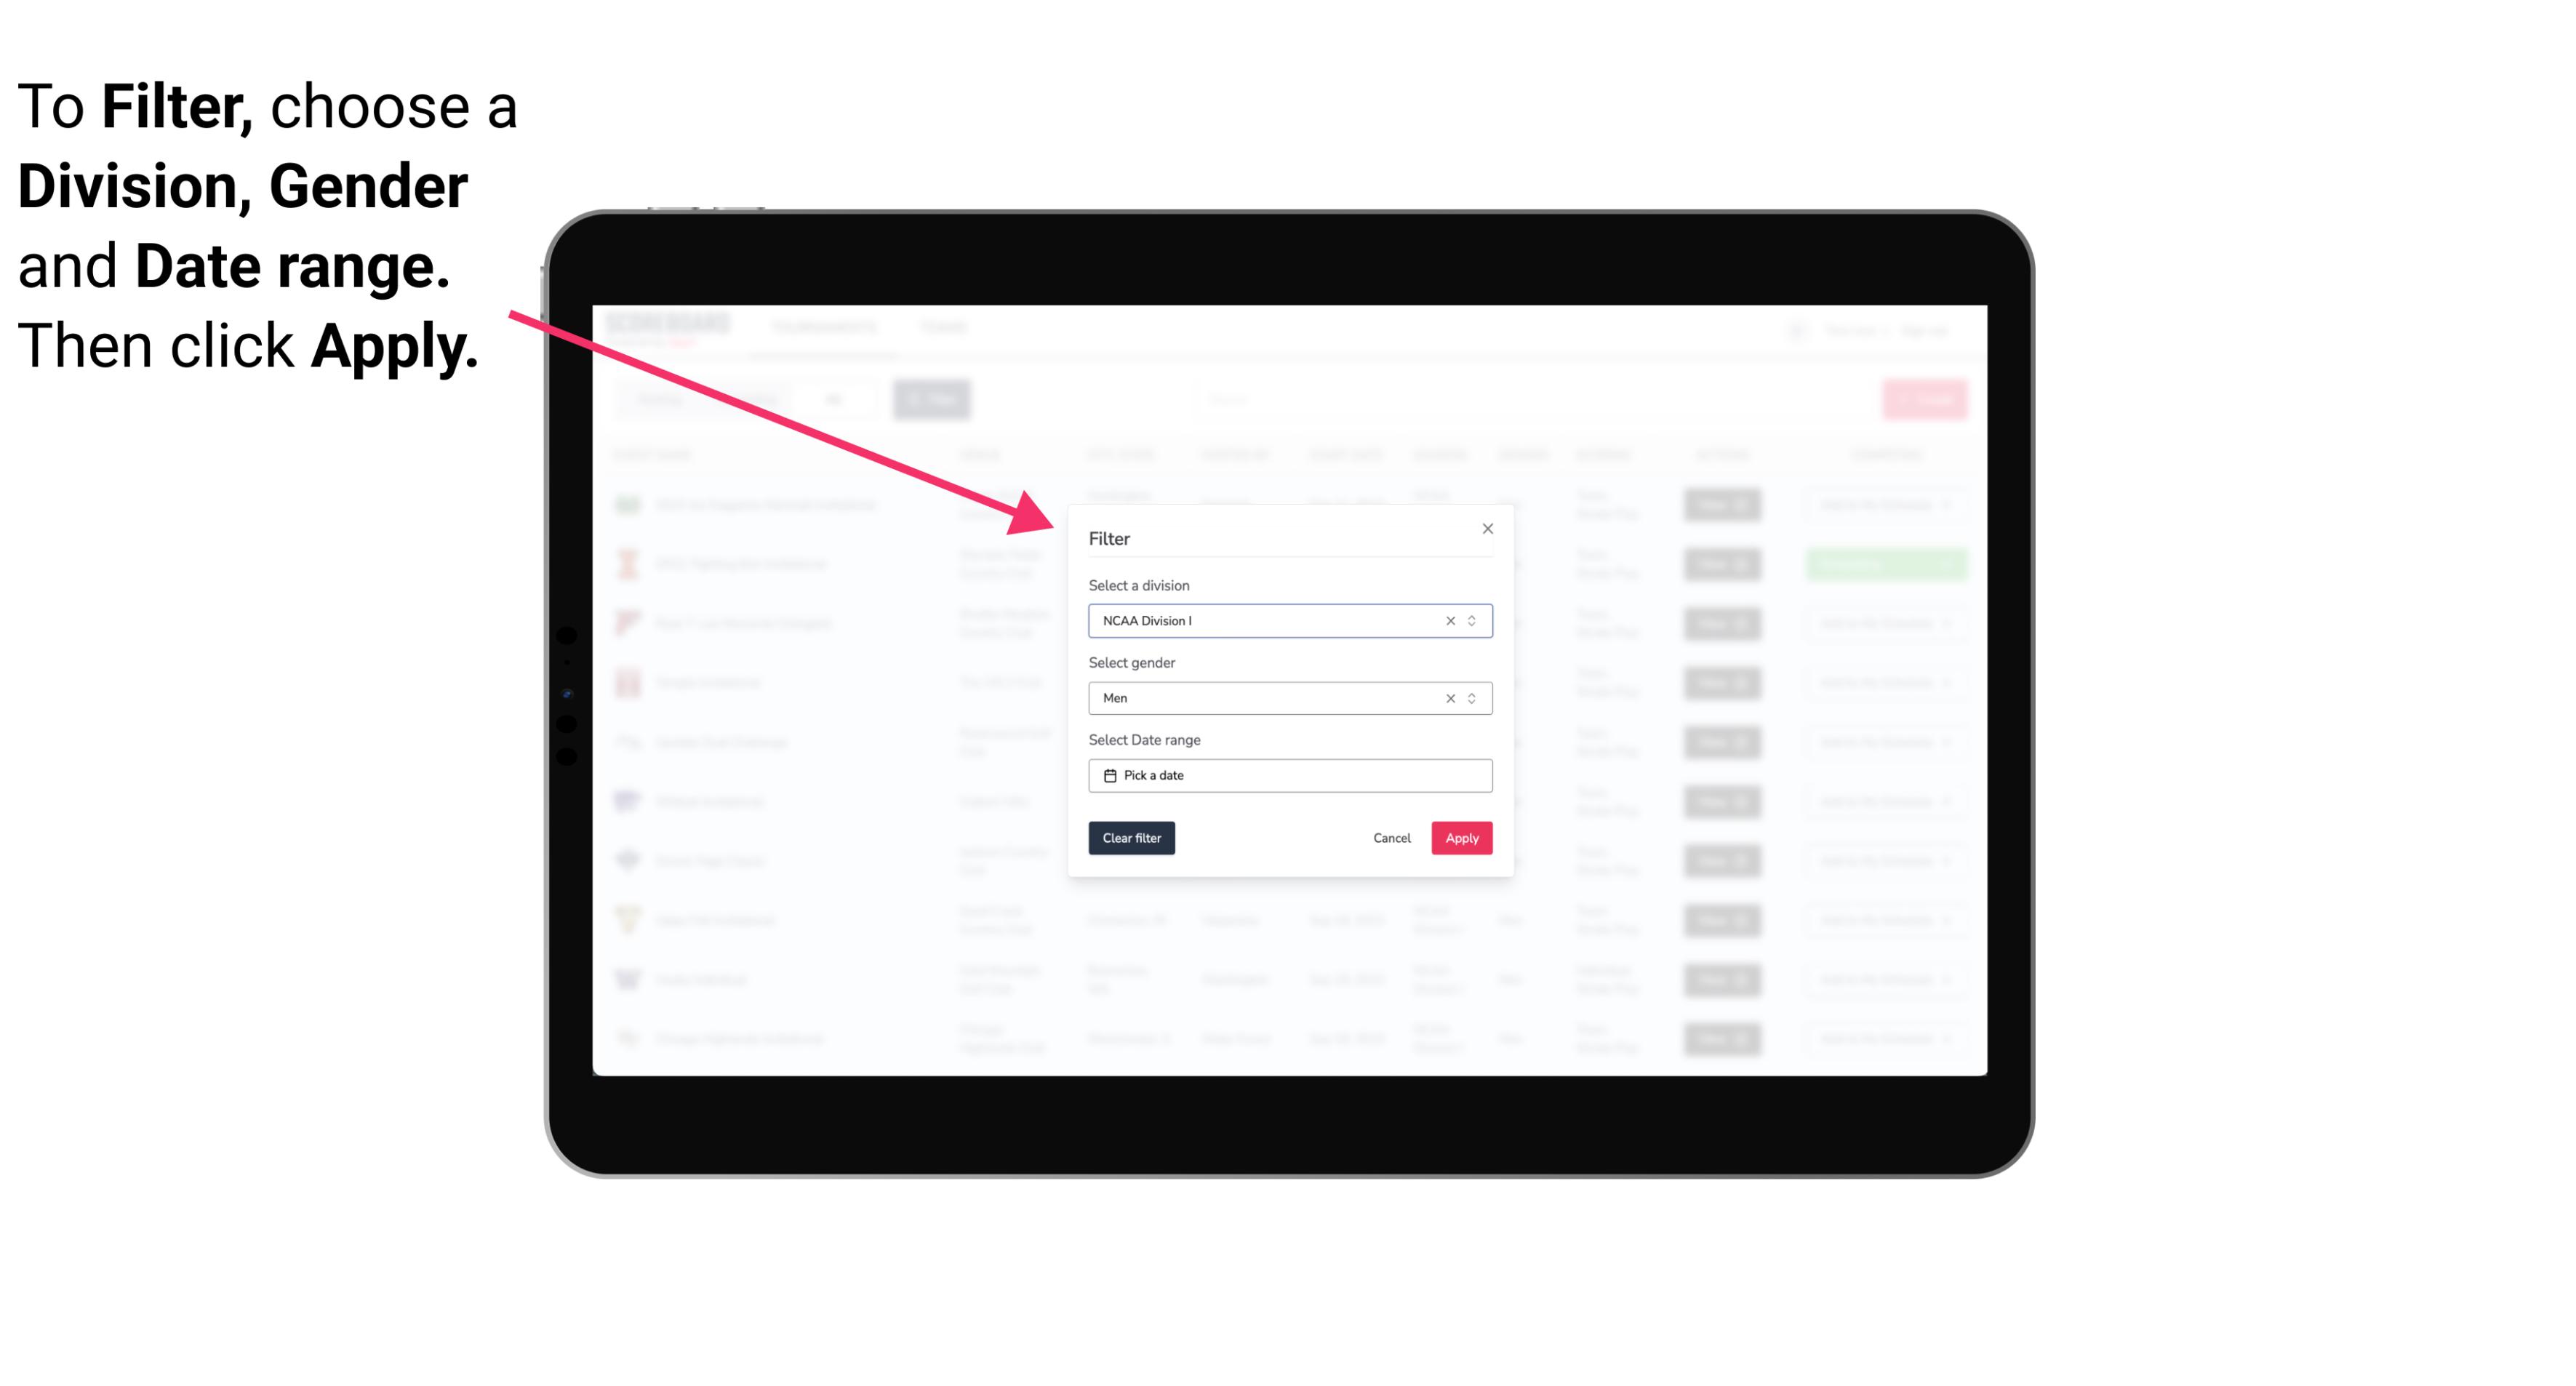Screen dimensions: 2576x1386
Task: Click the Clear filter button
Action: (x=1132, y=838)
